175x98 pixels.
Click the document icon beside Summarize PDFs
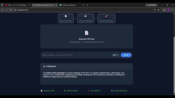point(41,91)
